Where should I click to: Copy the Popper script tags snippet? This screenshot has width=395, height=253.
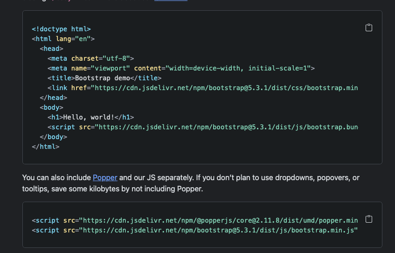[368, 219]
